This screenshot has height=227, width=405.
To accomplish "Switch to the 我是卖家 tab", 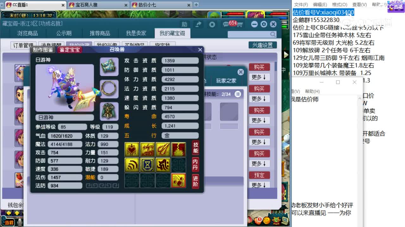I will (x=136, y=33).
